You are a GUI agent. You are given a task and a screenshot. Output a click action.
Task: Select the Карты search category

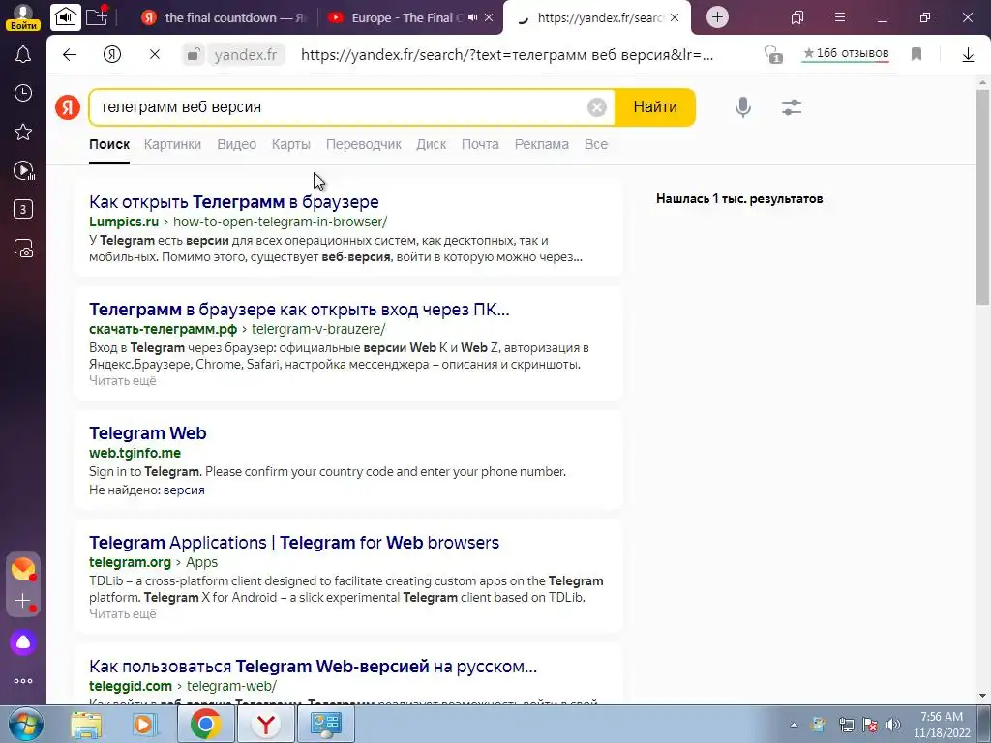pos(290,144)
